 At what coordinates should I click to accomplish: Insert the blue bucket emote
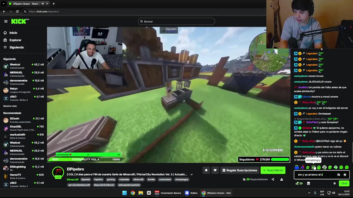[297, 167]
